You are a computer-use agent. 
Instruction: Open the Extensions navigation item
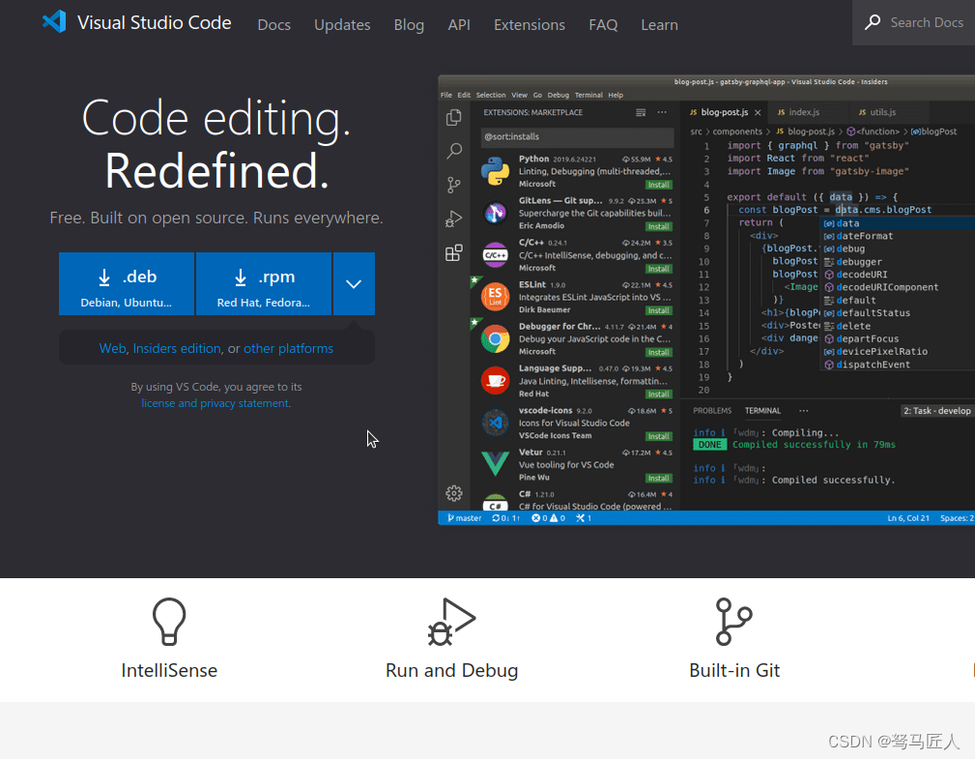(x=530, y=25)
